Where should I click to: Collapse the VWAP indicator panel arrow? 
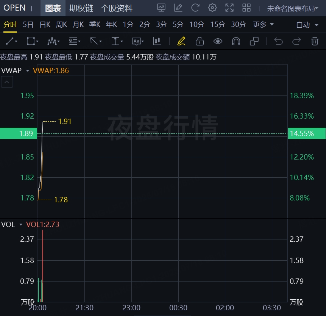(7, 81)
